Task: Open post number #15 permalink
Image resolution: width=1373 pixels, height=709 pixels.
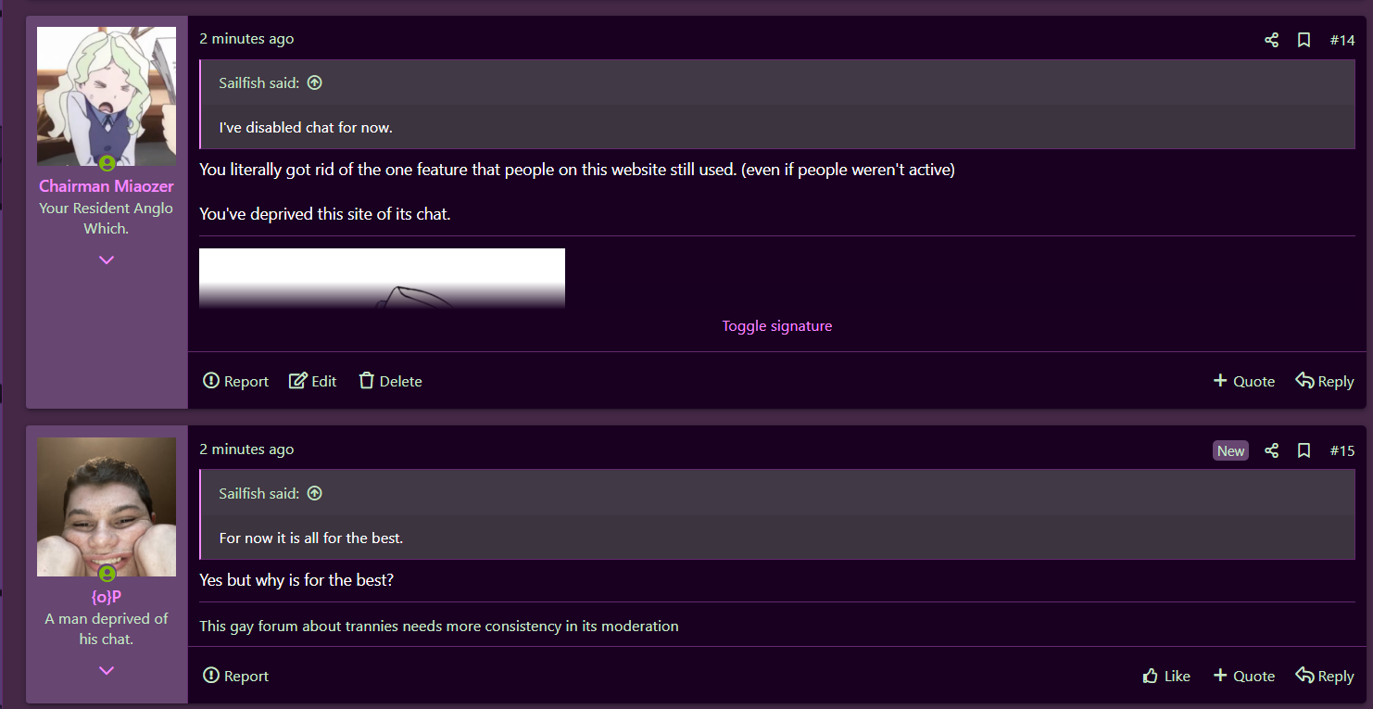Action: (x=1342, y=450)
